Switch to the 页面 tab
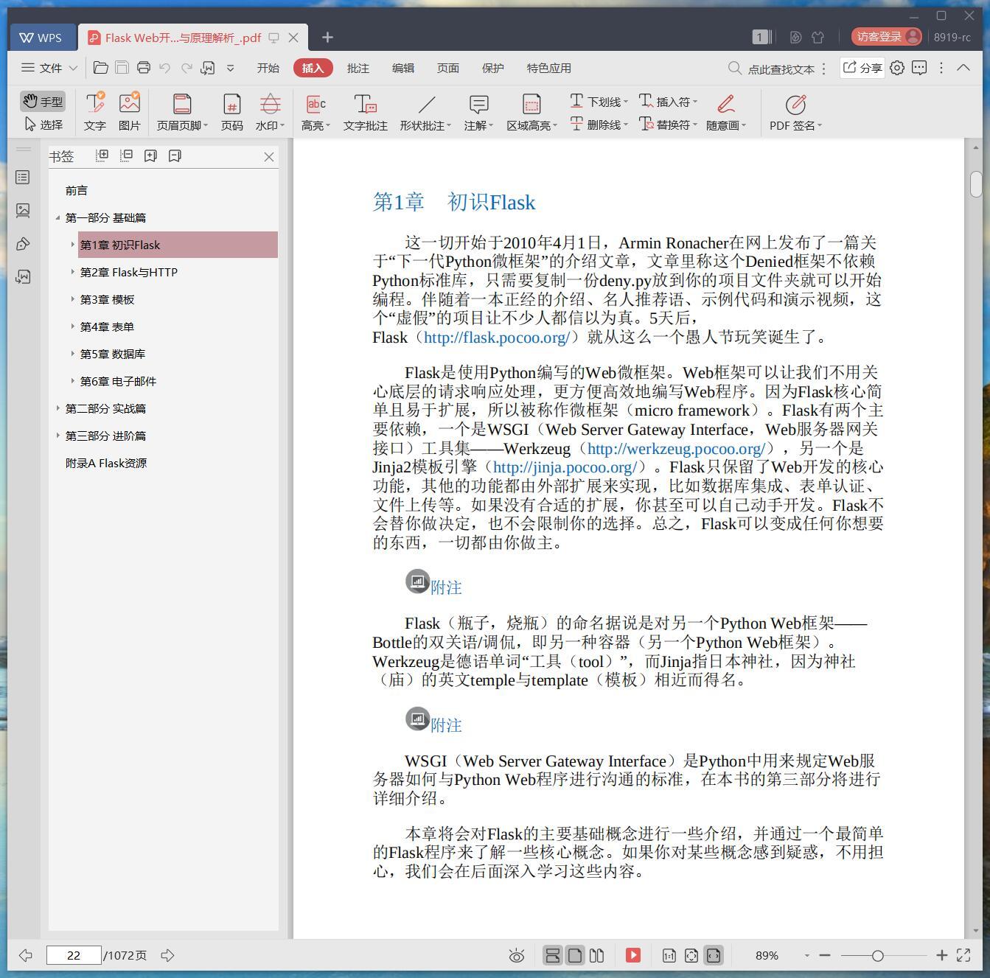 point(447,68)
